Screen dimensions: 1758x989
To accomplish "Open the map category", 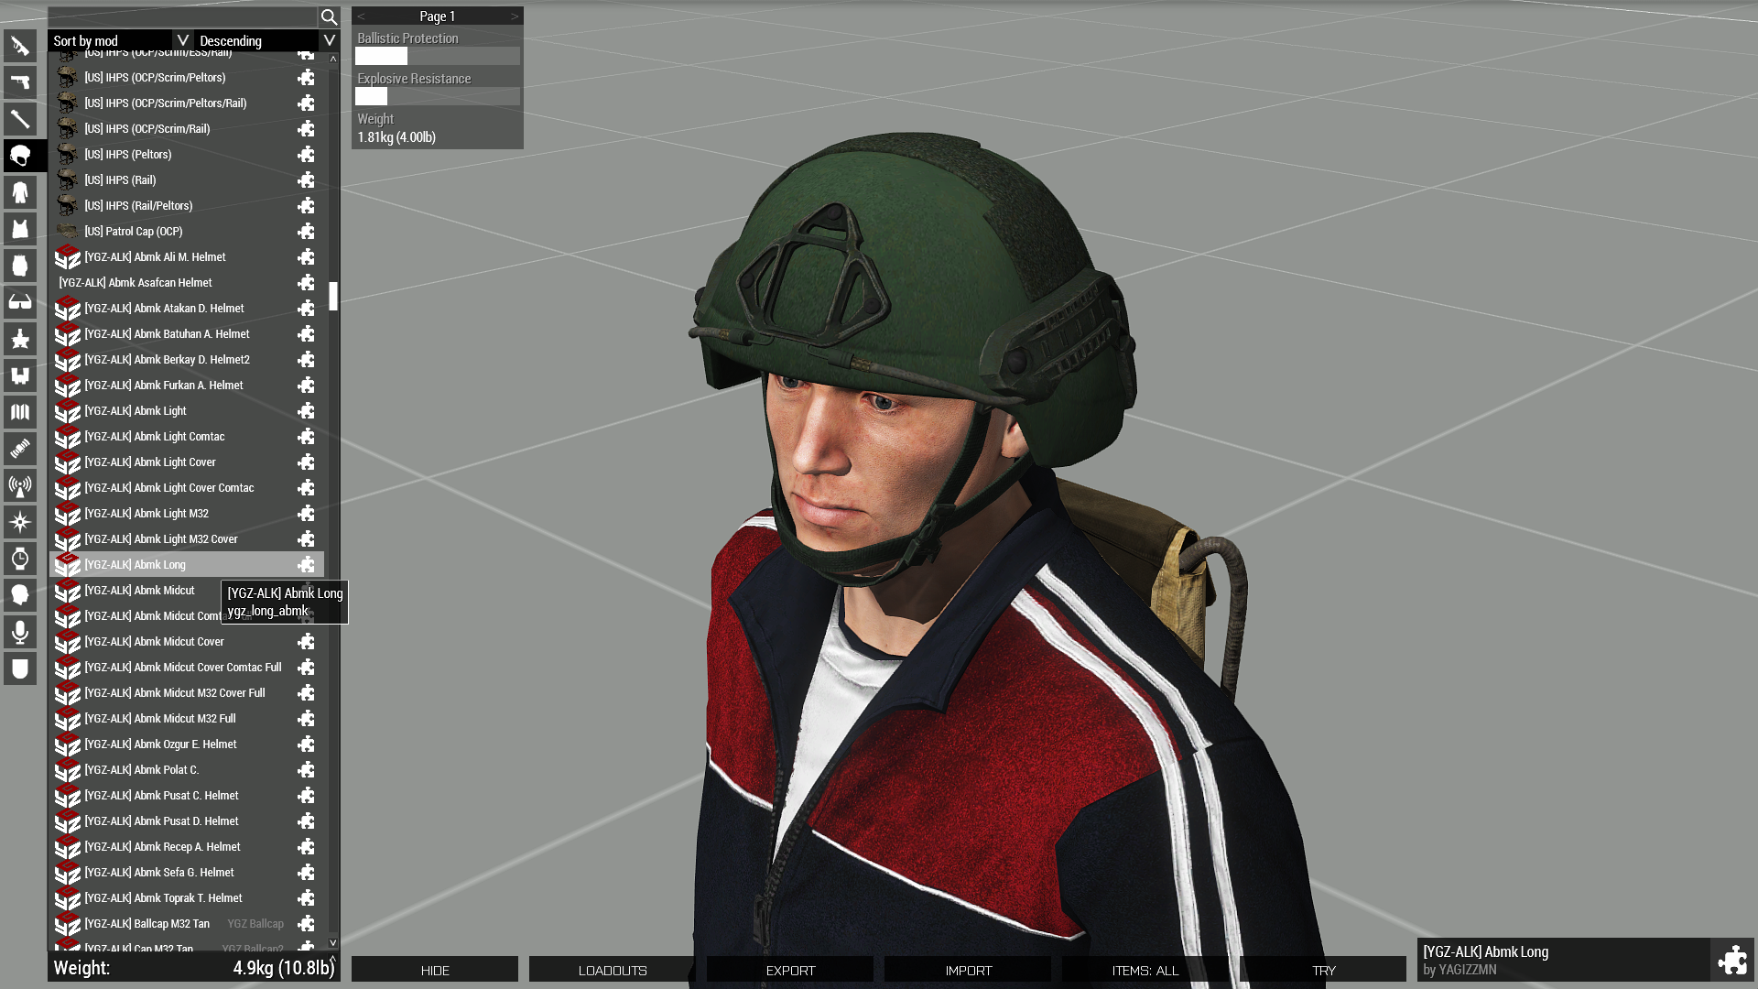I will 20,412.
